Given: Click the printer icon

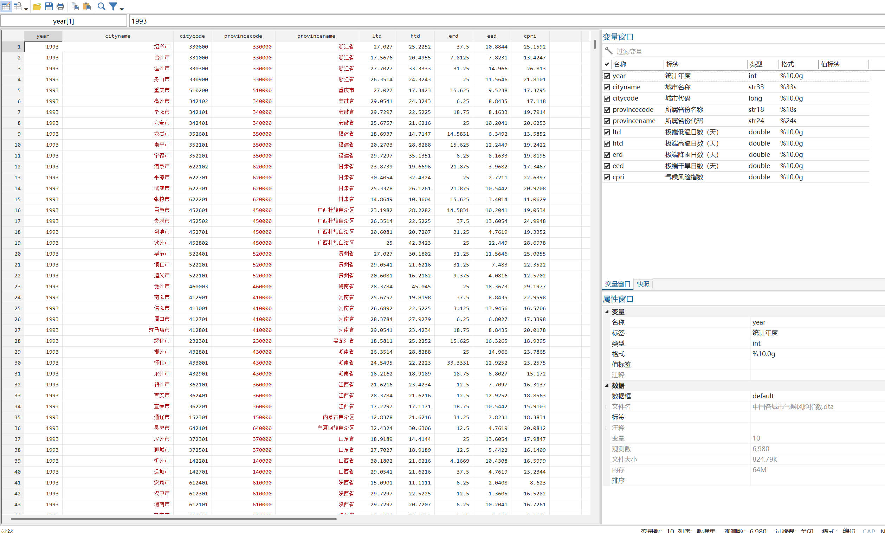Looking at the screenshot, I should [60, 6].
